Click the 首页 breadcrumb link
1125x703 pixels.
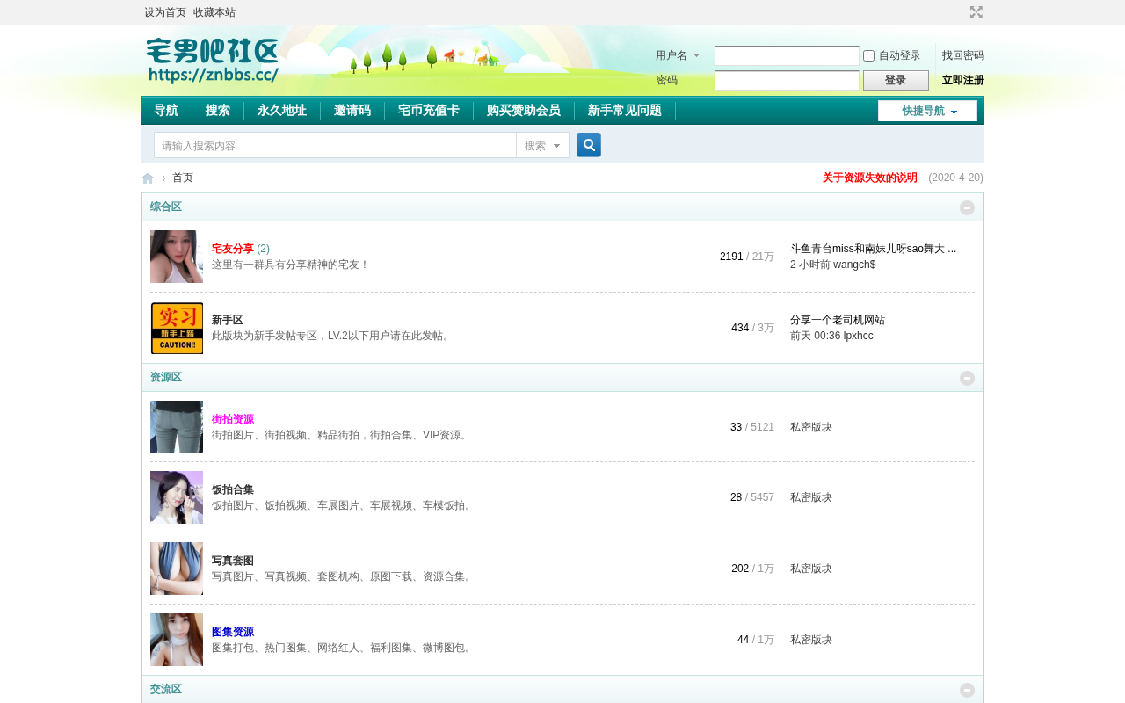point(183,178)
